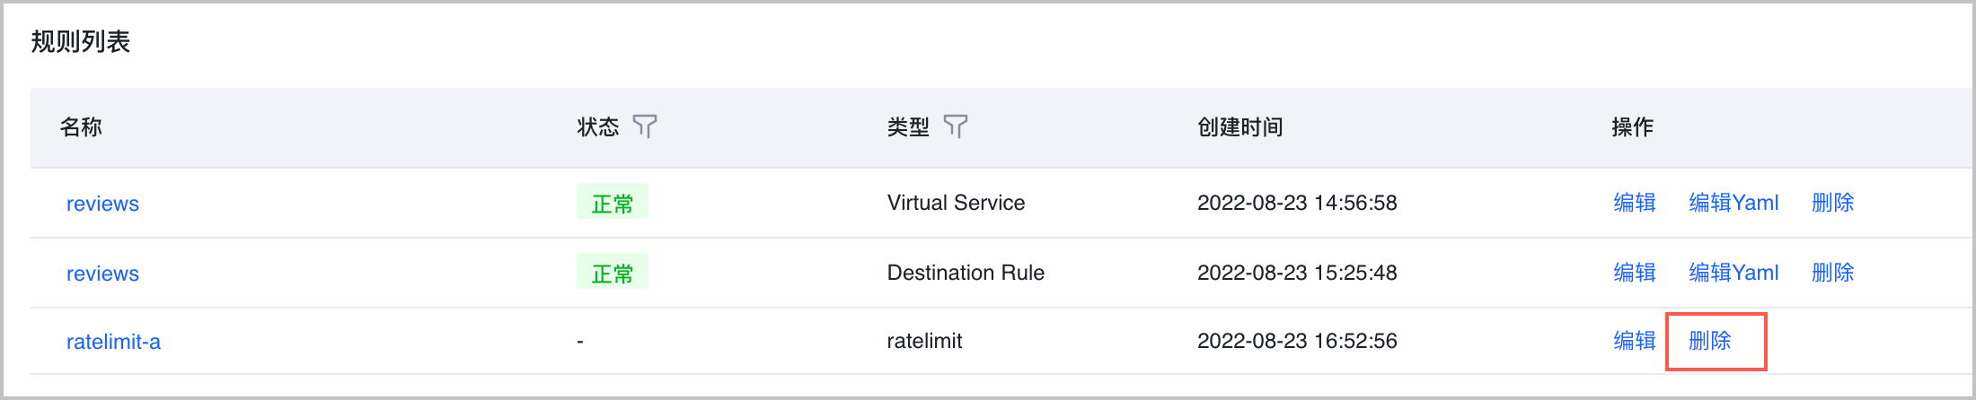Screen dimensions: 1976x400
Task: Edit the ratelimit-a rule
Action: tap(1634, 341)
